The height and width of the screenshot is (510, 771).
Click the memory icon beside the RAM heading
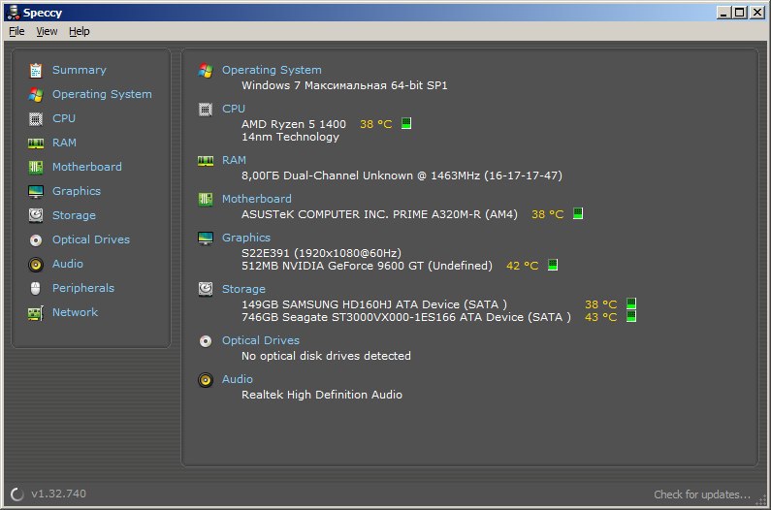206,161
